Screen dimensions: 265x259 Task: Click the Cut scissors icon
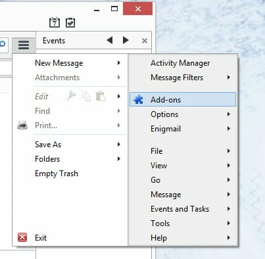coord(71,96)
